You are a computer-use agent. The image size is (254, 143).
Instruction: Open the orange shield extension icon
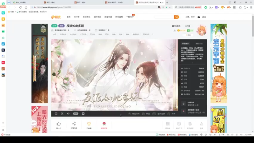223,7
